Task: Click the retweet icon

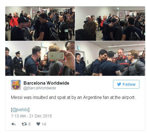Action: coord(24,124)
